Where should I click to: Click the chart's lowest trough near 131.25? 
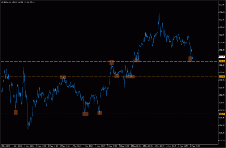[x=28, y=132]
